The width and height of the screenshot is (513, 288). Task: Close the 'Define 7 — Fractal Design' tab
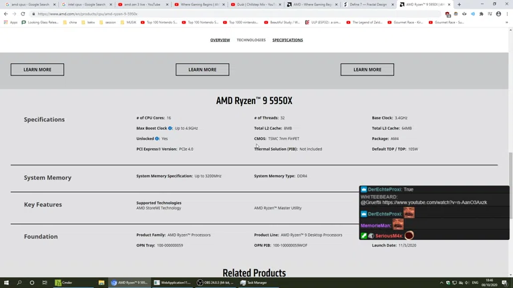(393, 5)
